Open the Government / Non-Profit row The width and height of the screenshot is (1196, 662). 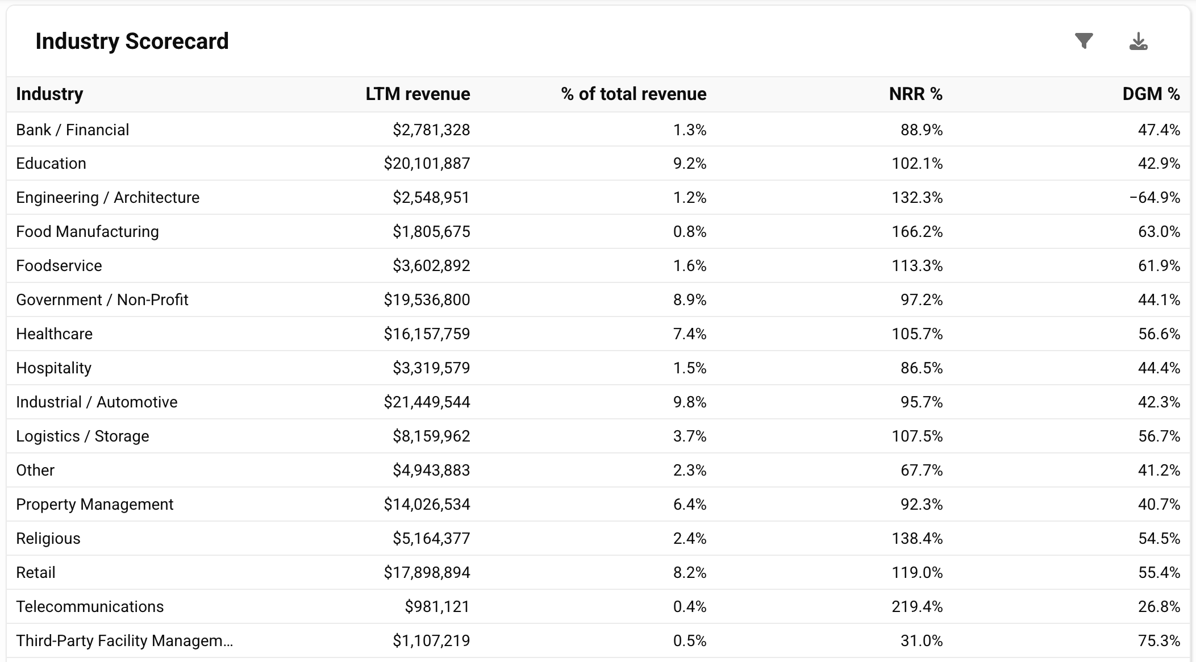click(102, 299)
